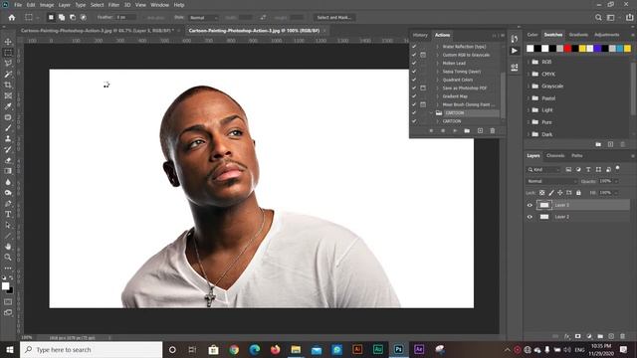Expand the Pastel swatch folder
The height and width of the screenshot is (358, 637).
(x=529, y=98)
